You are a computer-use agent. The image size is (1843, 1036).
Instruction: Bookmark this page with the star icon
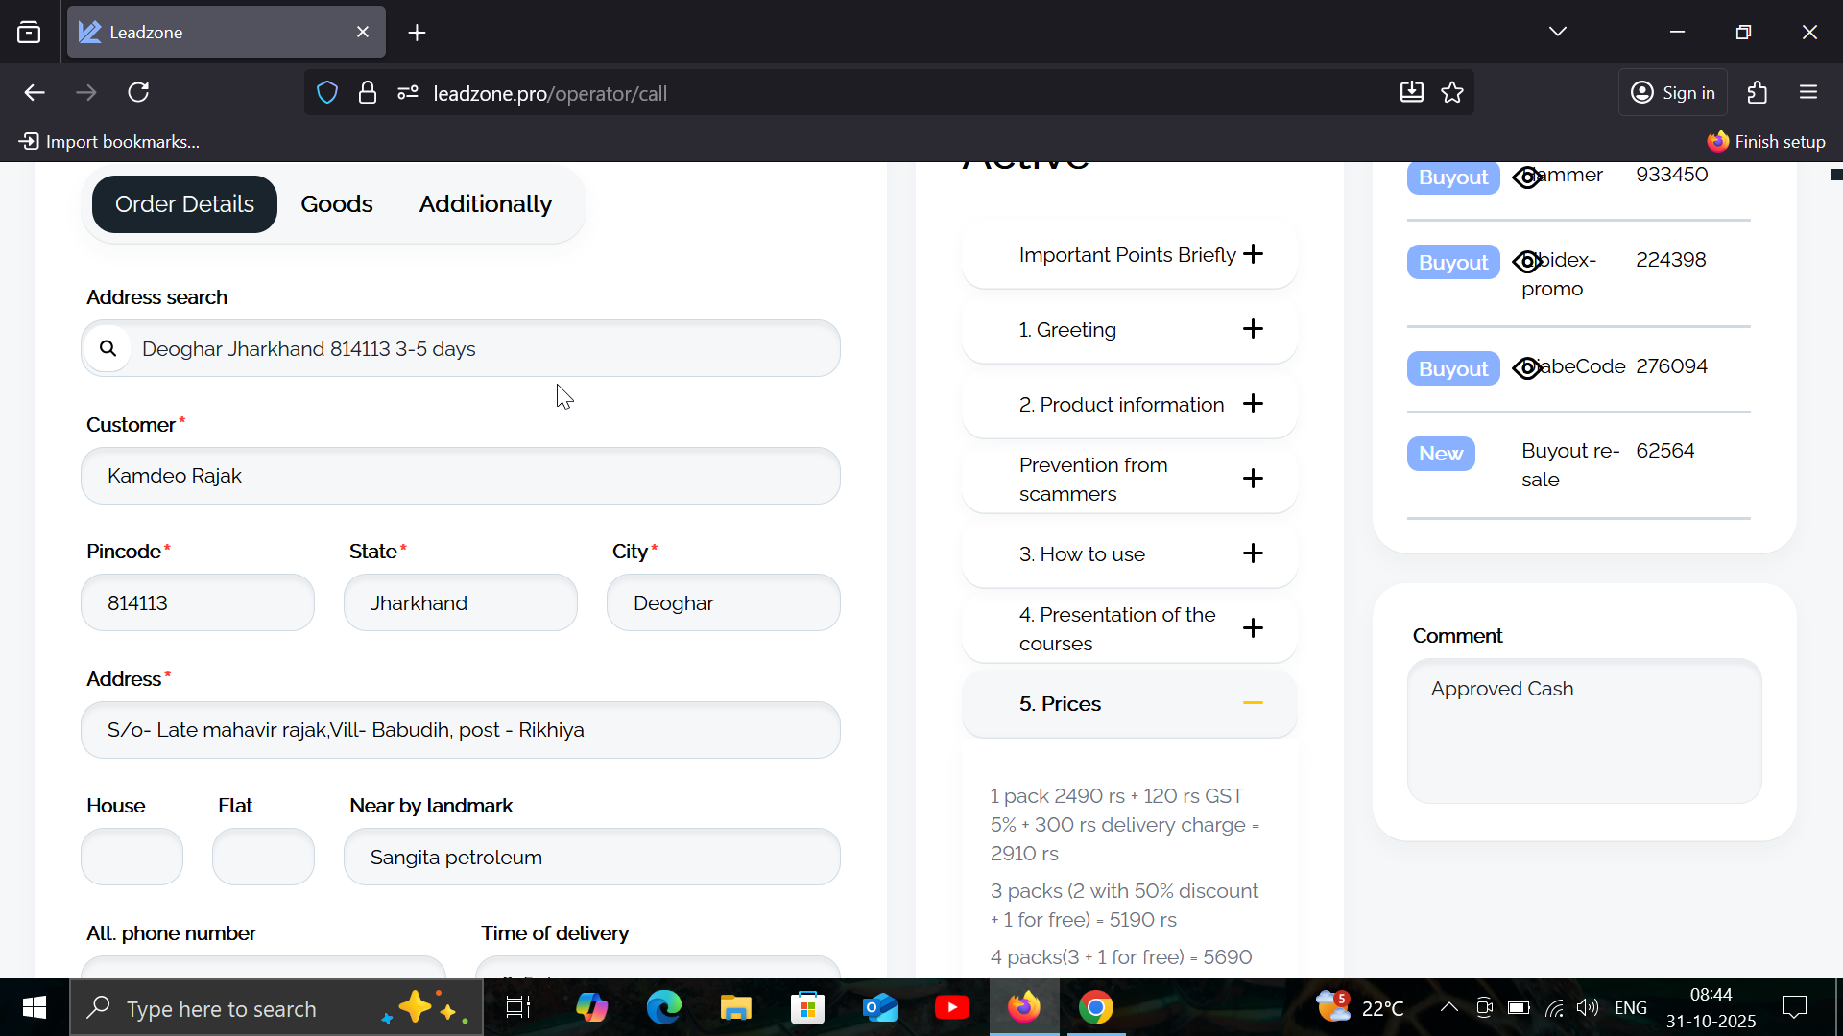[x=1452, y=93]
